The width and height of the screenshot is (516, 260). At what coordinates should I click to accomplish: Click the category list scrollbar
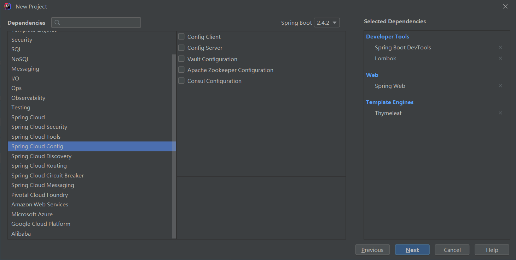pos(174,146)
